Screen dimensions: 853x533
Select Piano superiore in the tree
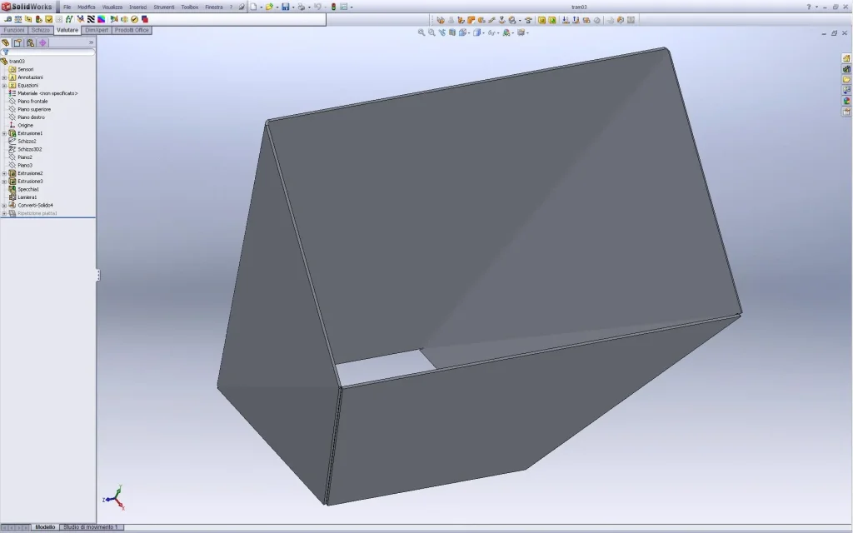(x=33, y=109)
